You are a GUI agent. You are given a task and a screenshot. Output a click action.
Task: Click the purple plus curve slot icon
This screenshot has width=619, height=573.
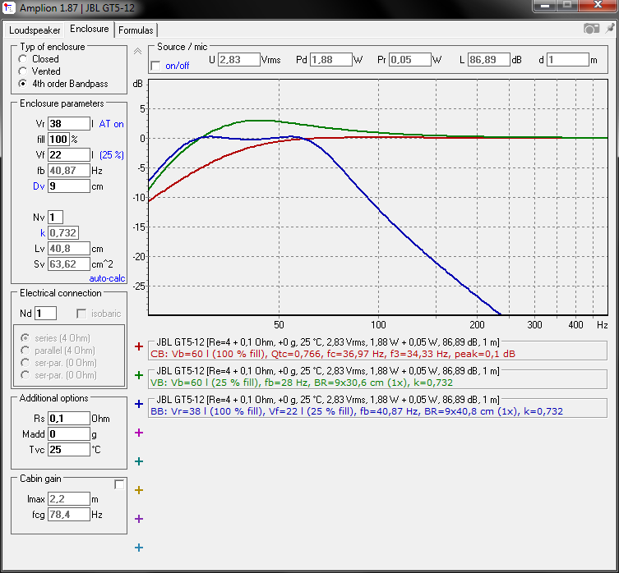click(x=139, y=519)
